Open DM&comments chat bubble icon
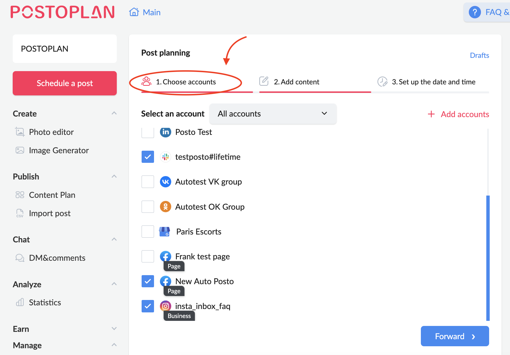This screenshot has height=355, width=510. (20, 258)
